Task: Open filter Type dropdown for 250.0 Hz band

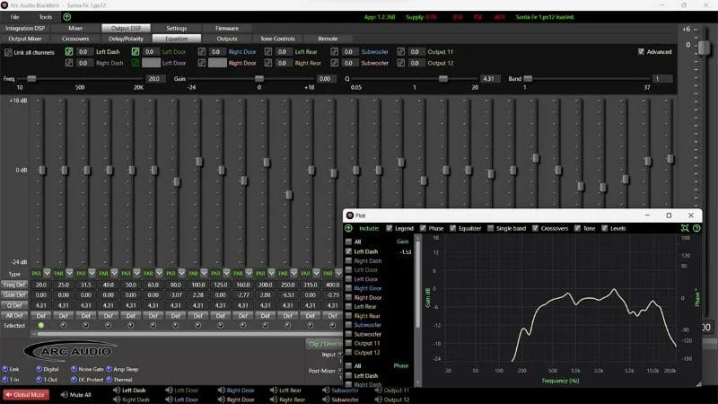Action: 294,273
